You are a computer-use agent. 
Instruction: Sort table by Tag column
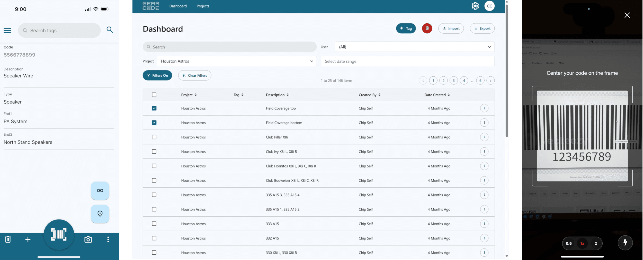pyautogui.click(x=239, y=95)
